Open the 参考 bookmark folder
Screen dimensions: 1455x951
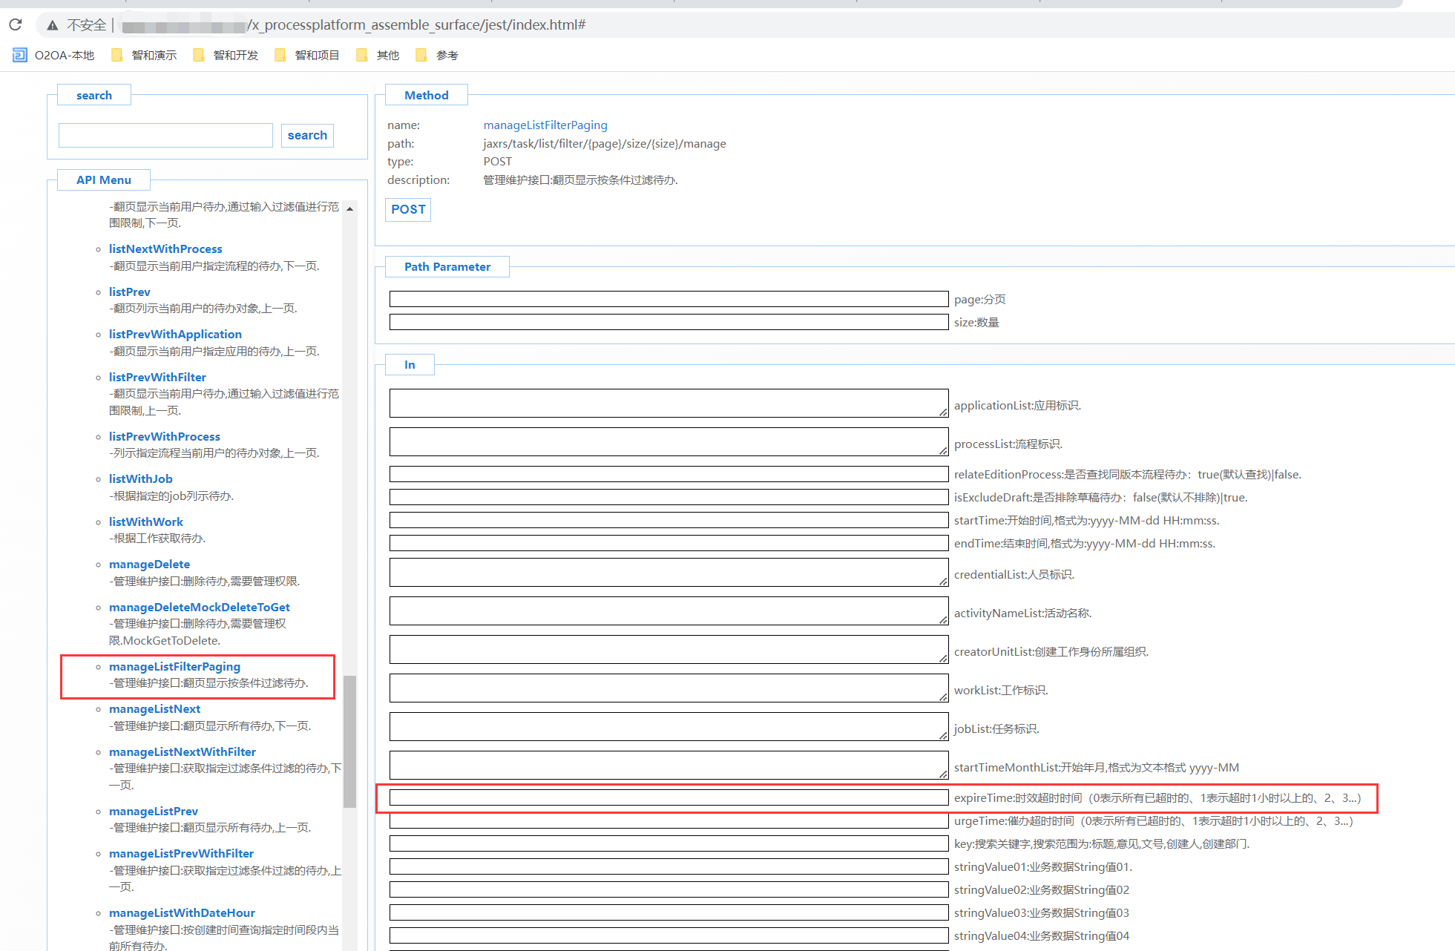point(438,56)
